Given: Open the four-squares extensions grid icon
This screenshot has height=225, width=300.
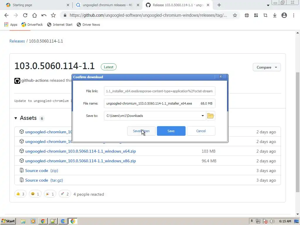Looking at the screenshot, I should (256, 15).
